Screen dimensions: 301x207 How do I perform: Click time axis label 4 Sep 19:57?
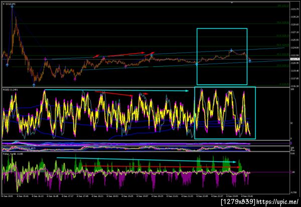pos(142,196)
